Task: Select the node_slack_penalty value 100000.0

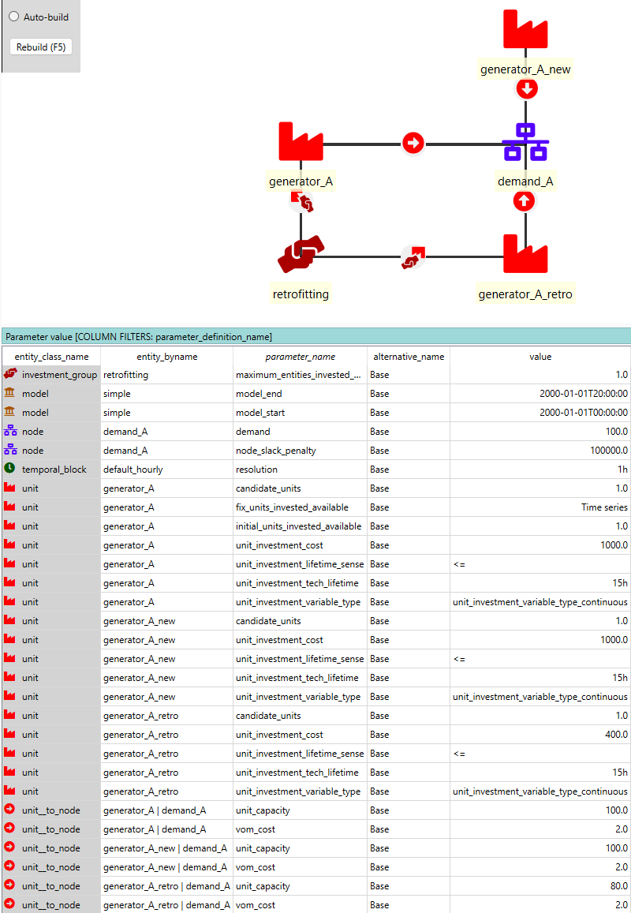Action: click(540, 451)
